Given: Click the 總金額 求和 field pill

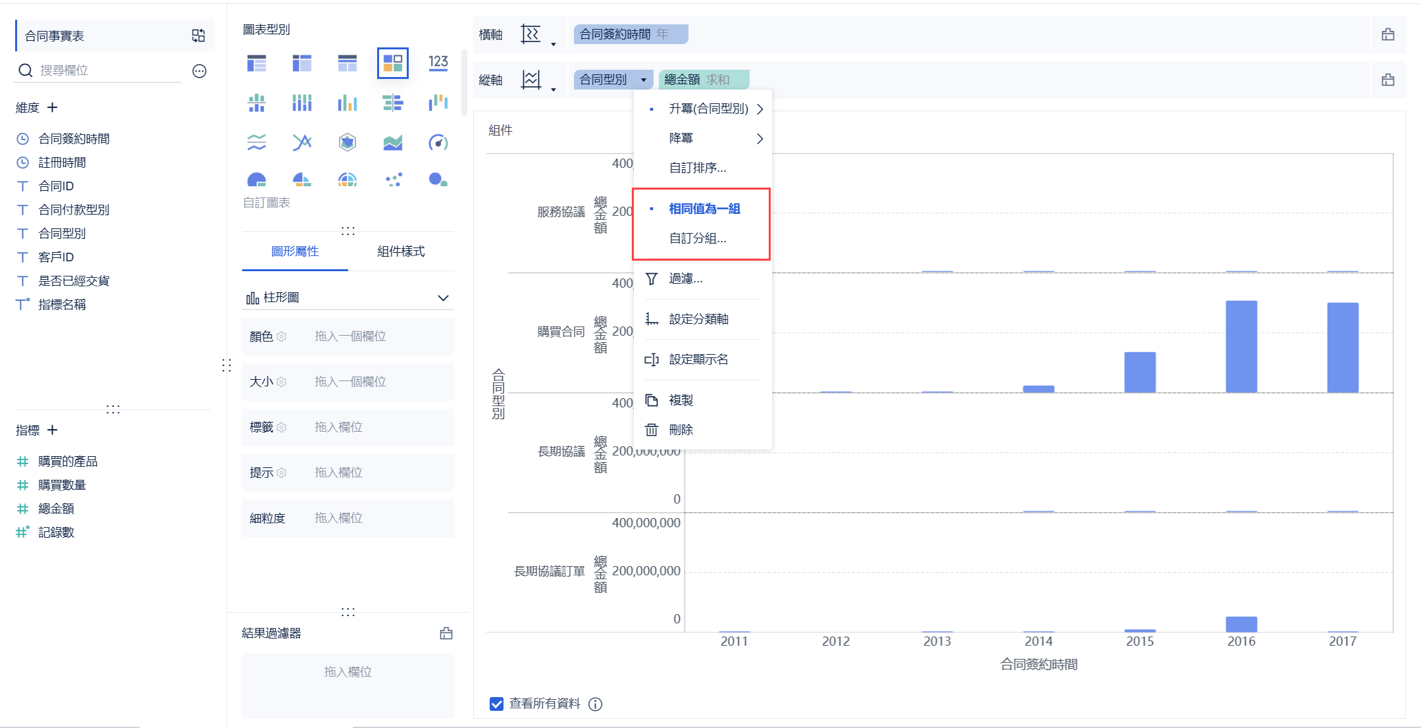Looking at the screenshot, I should (x=703, y=80).
